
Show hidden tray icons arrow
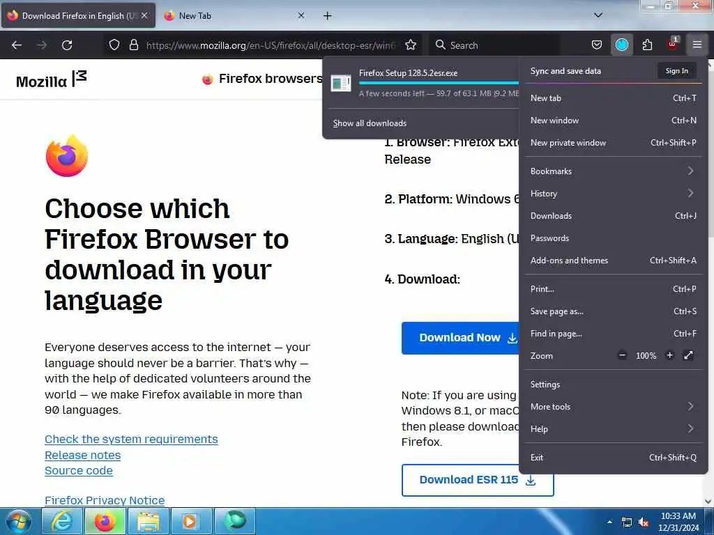pos(609,522)
